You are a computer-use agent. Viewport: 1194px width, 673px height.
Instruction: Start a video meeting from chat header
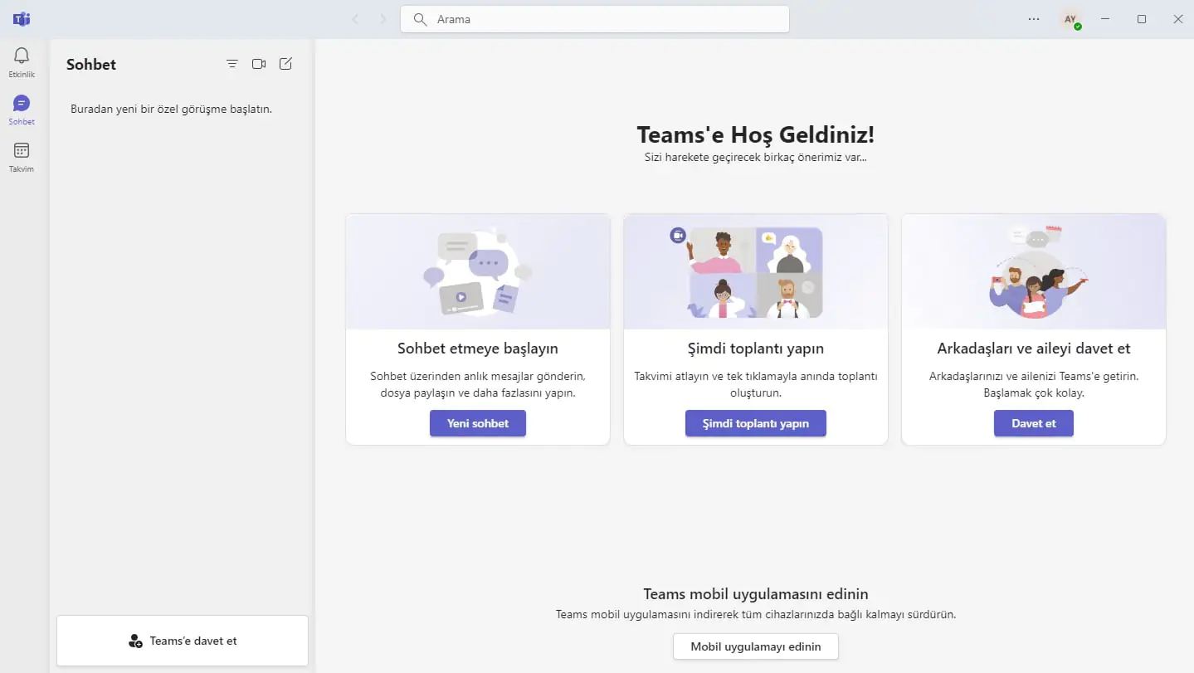coord(259,64)
